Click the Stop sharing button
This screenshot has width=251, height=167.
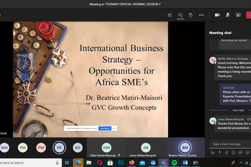tap(105, 128)
